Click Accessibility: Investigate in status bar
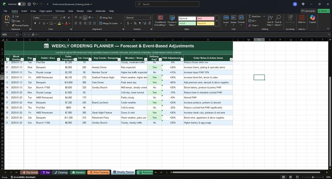This screenshot has height=179, width=332. [23, 177]
